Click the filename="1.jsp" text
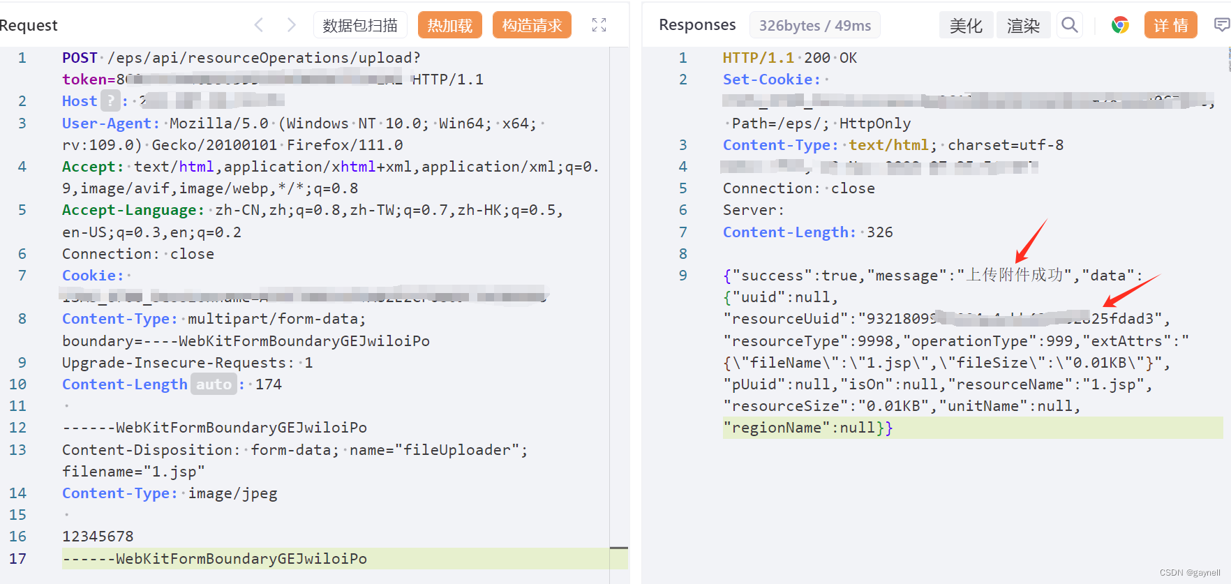The width and height of the screenshot is (1231, 584). pyautogui.click(x=133, y=472)
